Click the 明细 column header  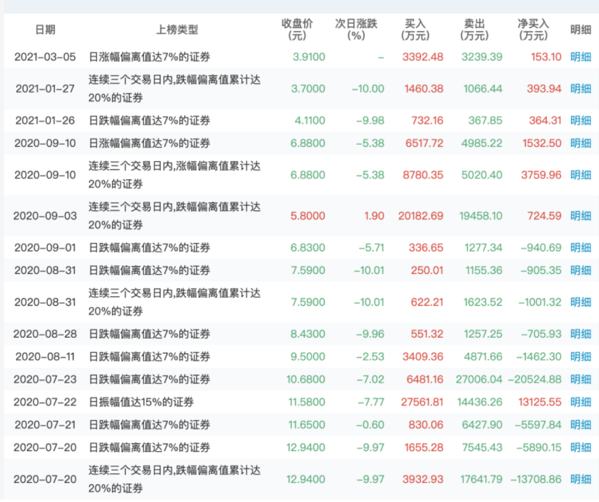[581, 29]
